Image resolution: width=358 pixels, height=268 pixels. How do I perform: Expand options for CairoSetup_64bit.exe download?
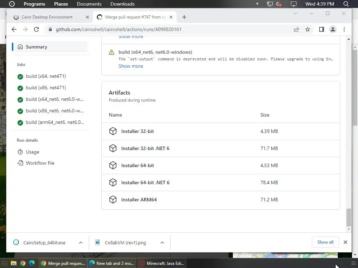(81, 243)
